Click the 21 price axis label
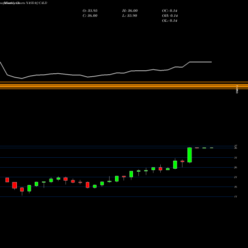The image size is (248, 248). point(236,177)
